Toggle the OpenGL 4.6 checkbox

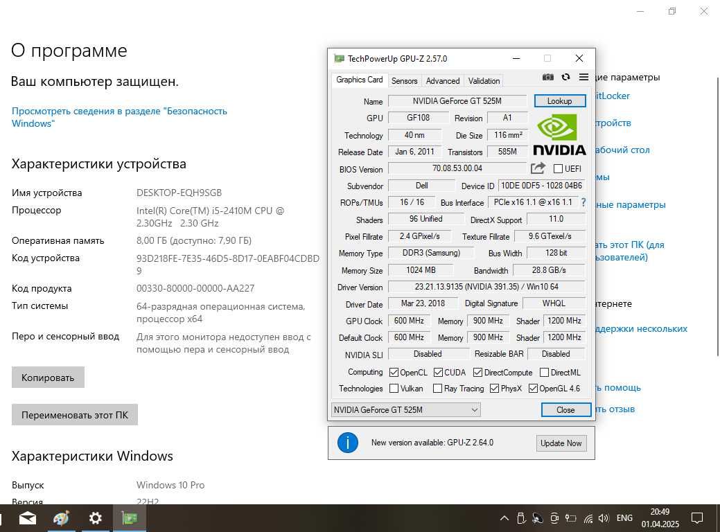[533, 389]
